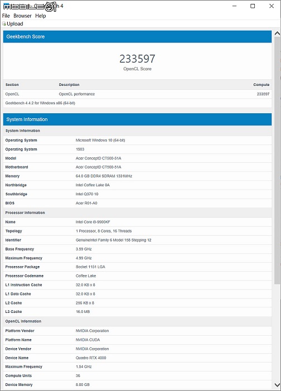
Task: Select Compute value 233597 in table
Action: [263, 94]
